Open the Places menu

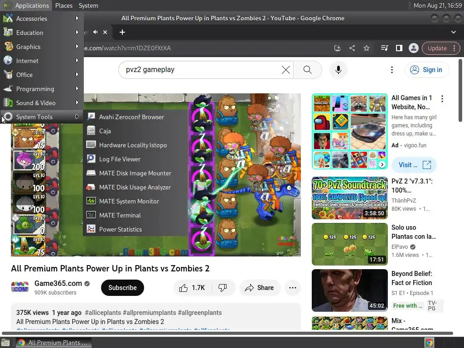(64, 5)
